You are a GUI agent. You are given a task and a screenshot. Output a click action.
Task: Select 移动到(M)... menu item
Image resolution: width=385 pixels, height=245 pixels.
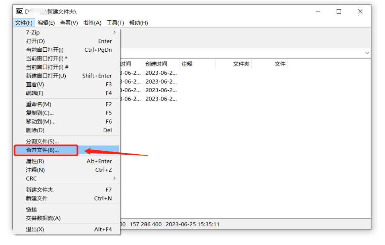click(67, 122)
